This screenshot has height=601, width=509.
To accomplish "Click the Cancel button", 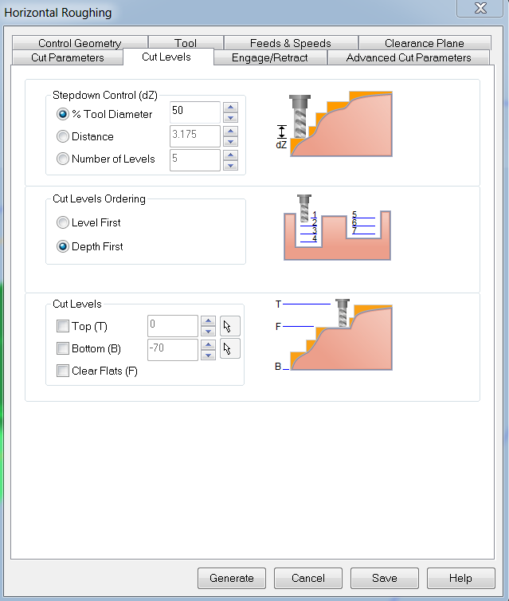I will [308, 578].
